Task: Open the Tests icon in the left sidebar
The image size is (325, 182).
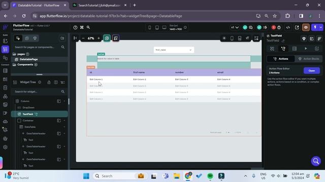Action: pyautogui.click(x=5, y=130)
